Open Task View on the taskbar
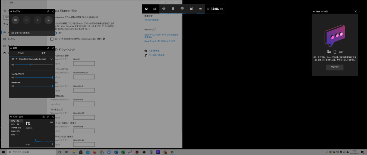The image size is (367, 155). (67, 152)
